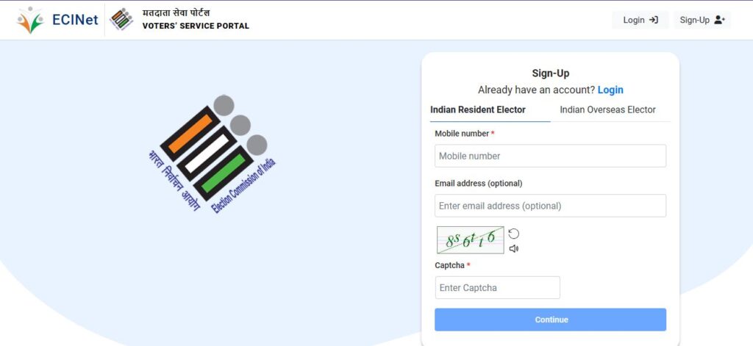Click the captcha code image

(x=471, y=240)
